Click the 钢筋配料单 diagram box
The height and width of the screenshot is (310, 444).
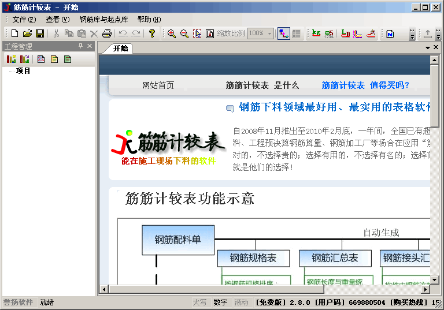(178, 240)
